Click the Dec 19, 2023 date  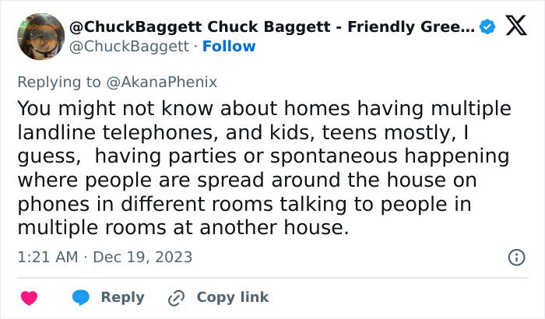pyautogui.click(x=142, y=257)
